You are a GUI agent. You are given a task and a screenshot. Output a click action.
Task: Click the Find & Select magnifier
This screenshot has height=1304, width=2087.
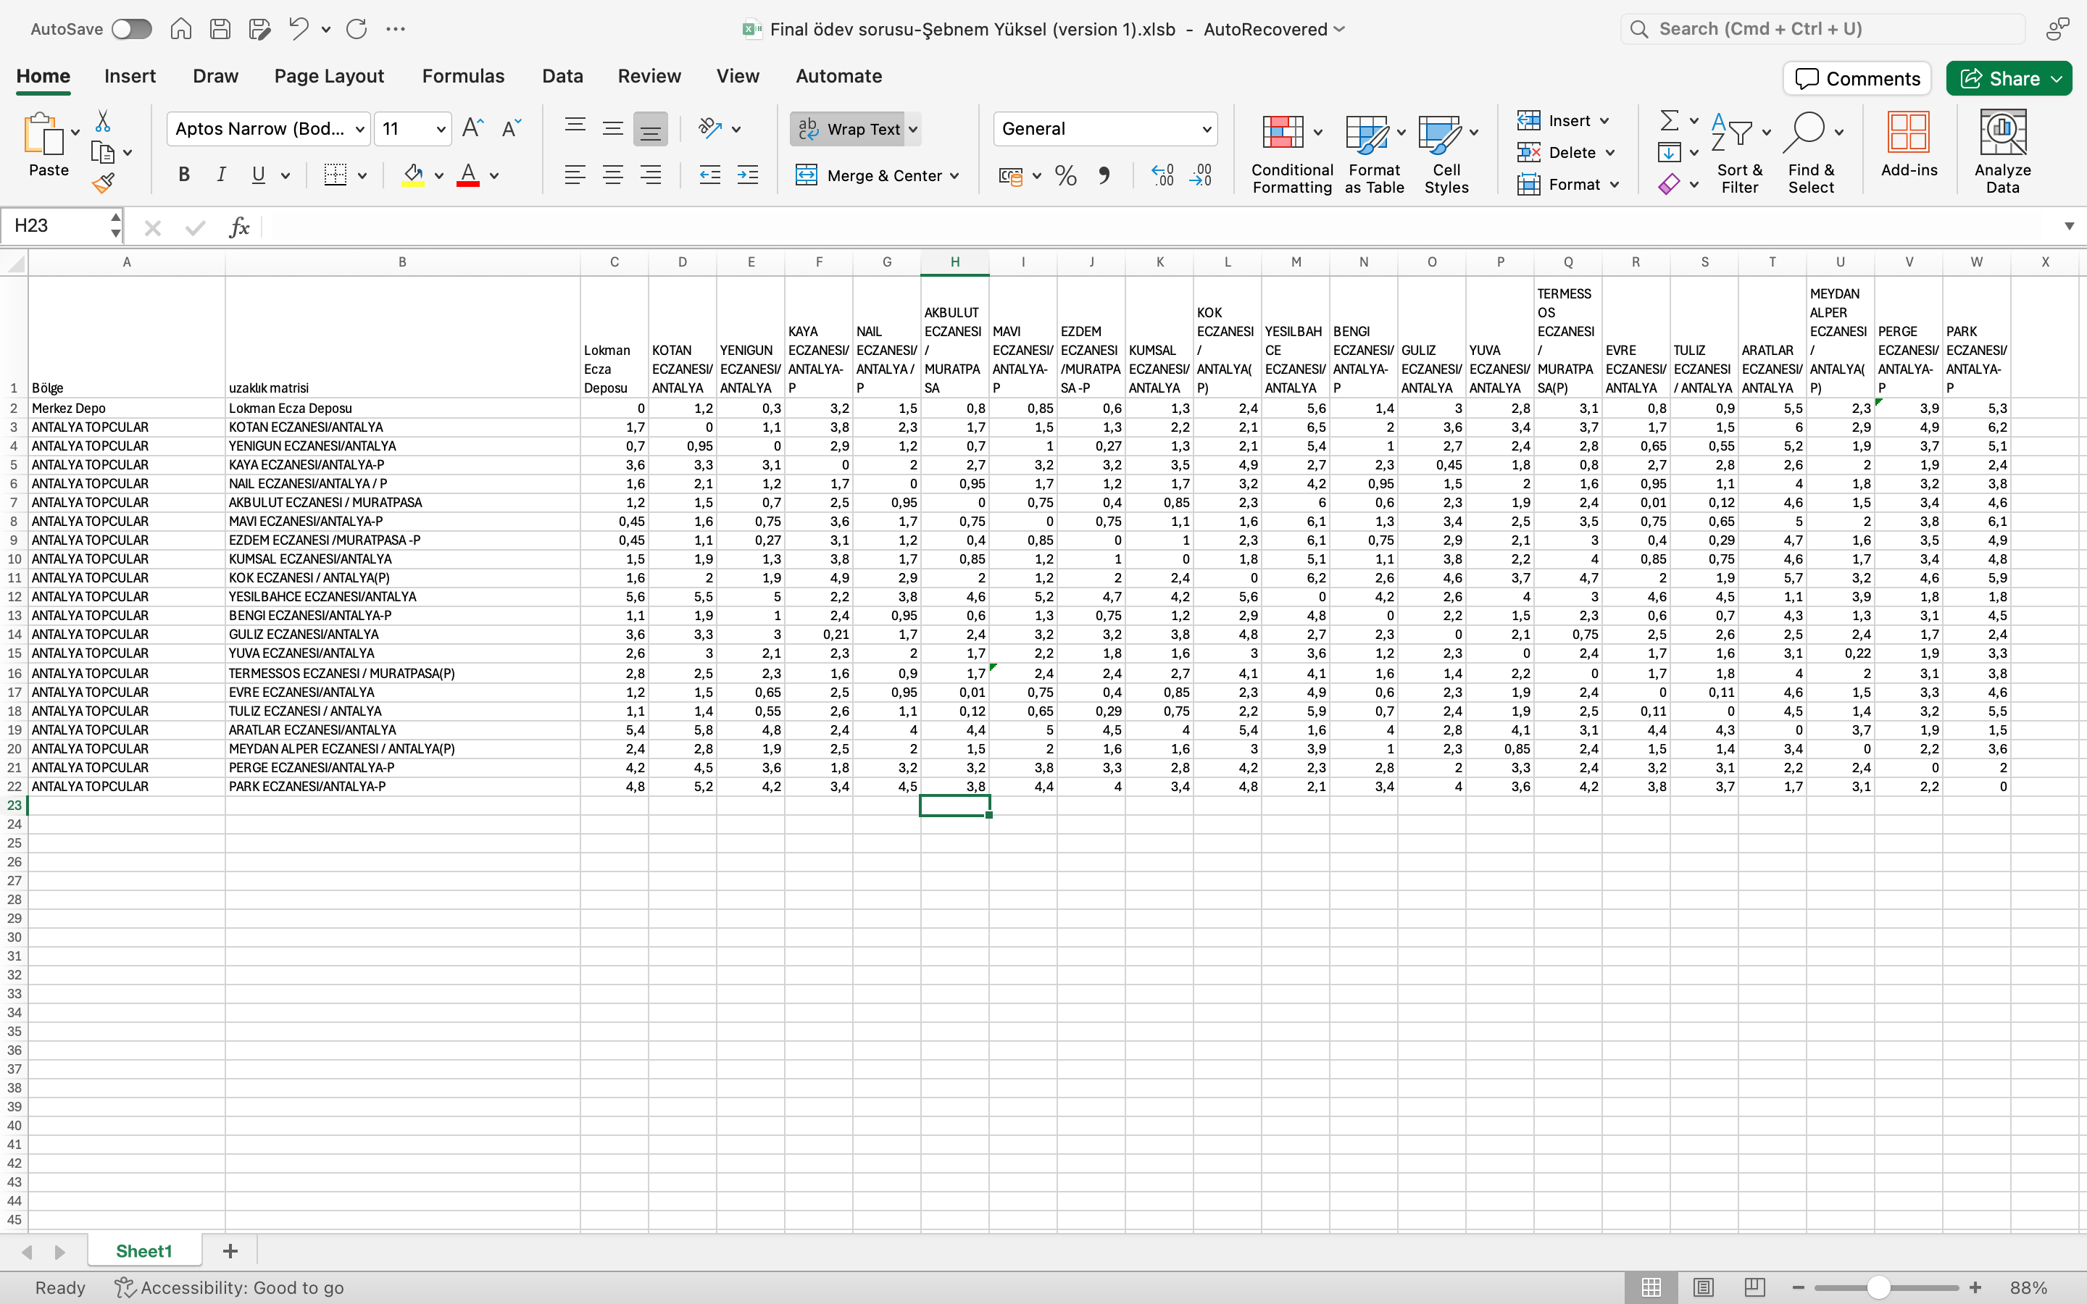pyautogui.click(x=1804, y=132)
